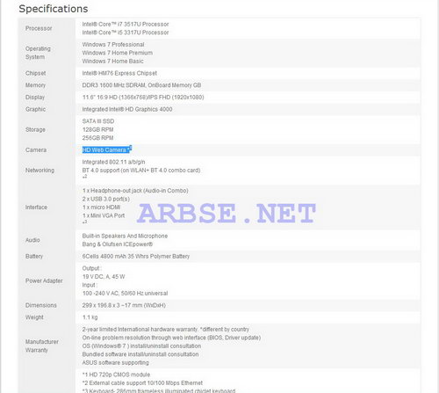Select the highlighted HD Web Camera text
The width and height of the screenshot is (439, 393).
107,149
